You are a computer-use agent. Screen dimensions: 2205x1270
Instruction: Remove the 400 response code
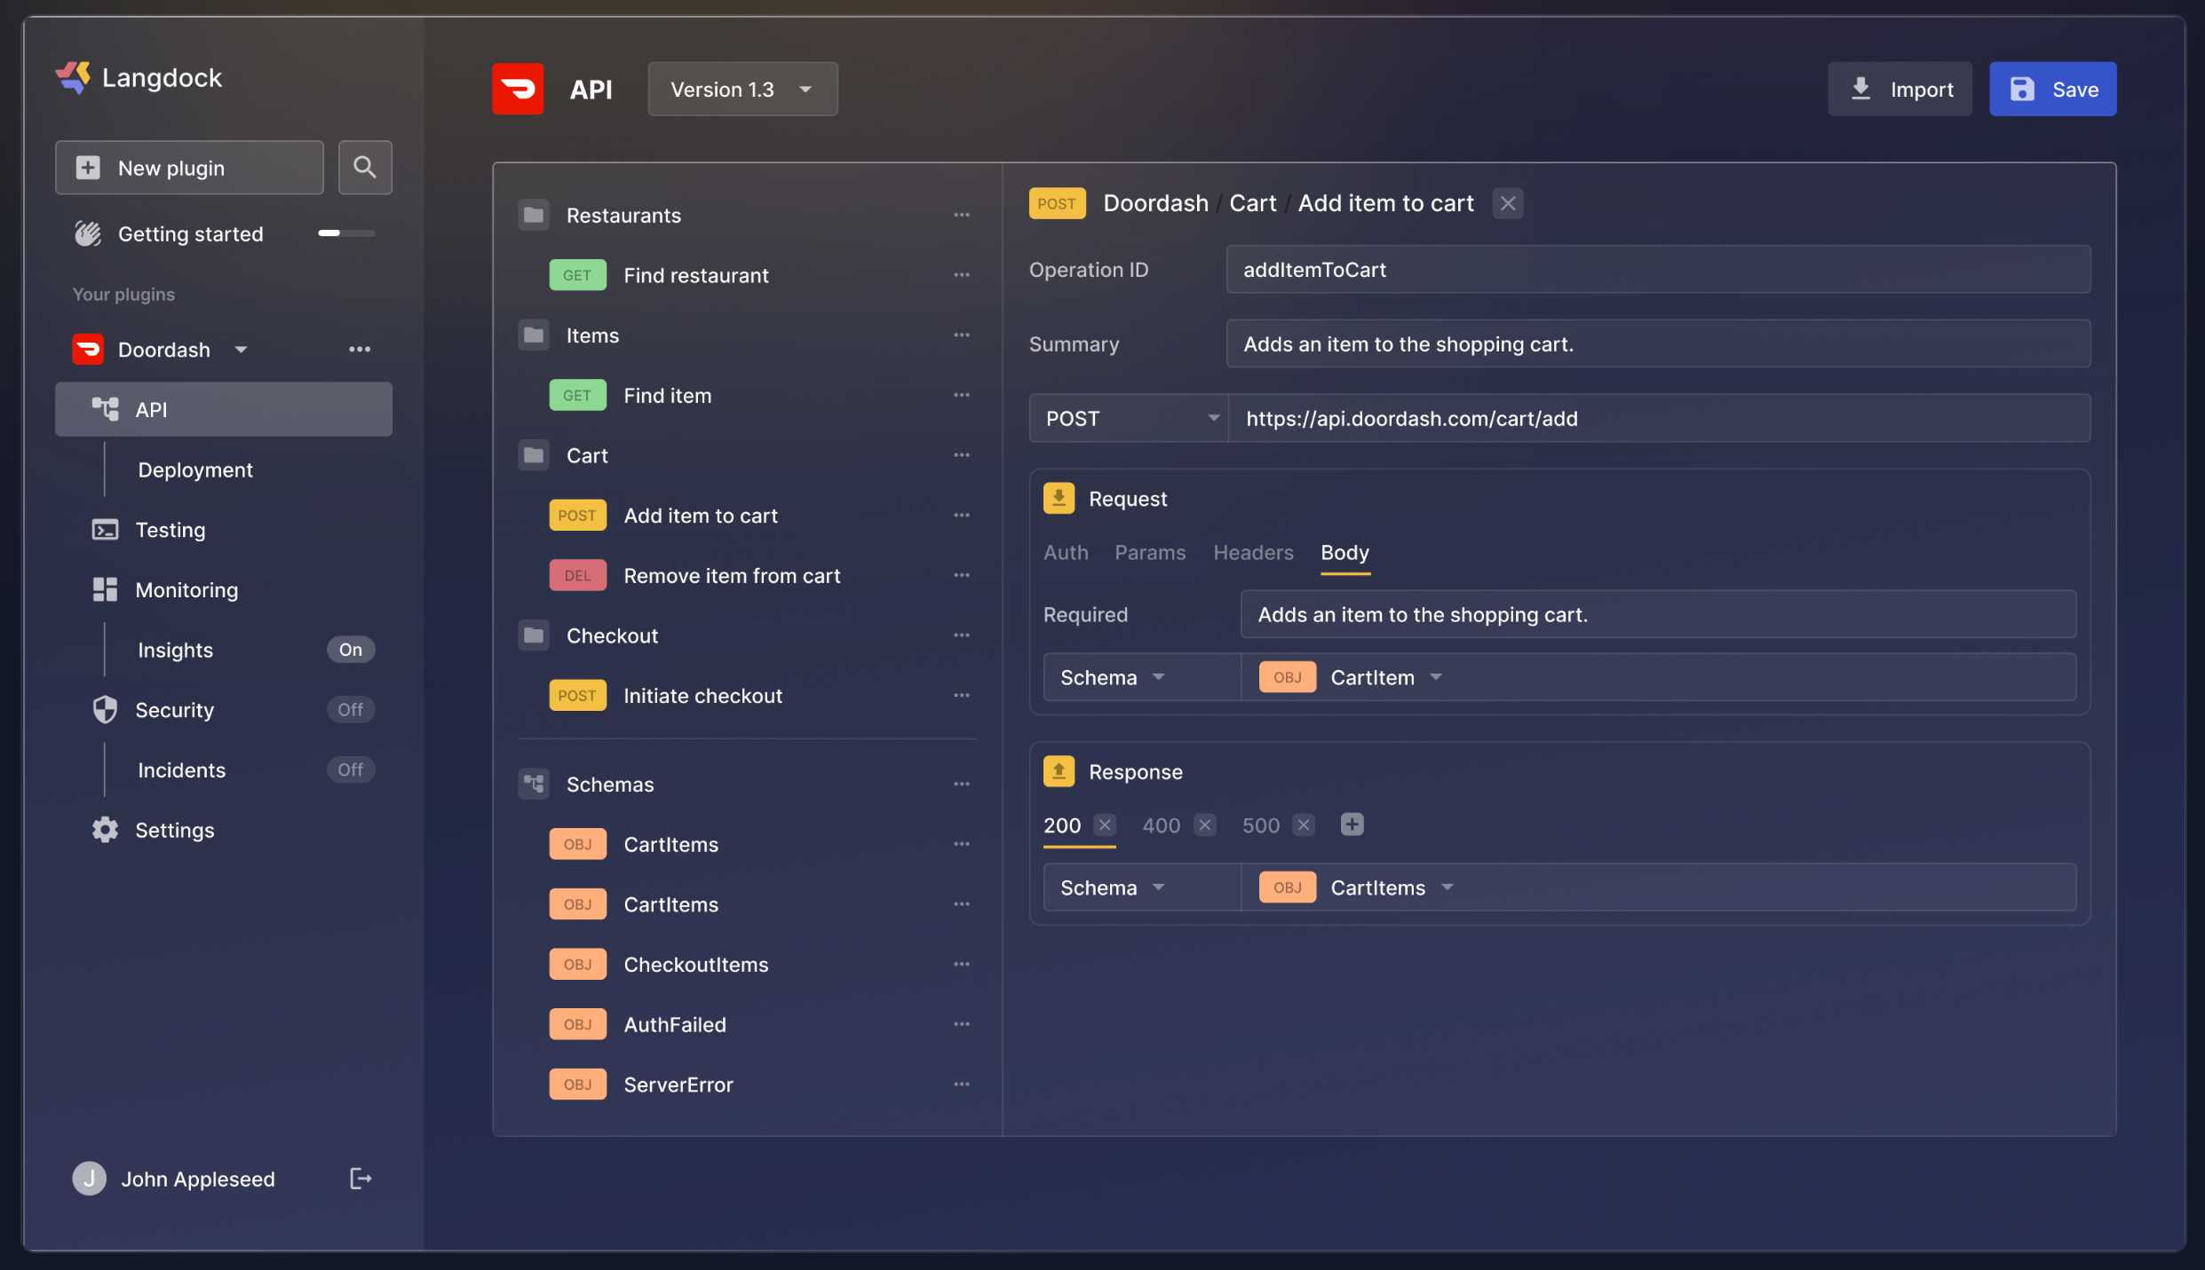pos(1205,825)
